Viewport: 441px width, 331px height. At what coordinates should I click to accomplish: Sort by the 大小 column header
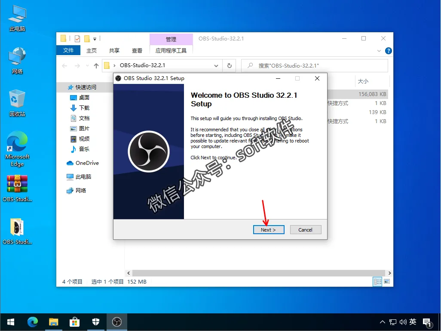[363, 81]
